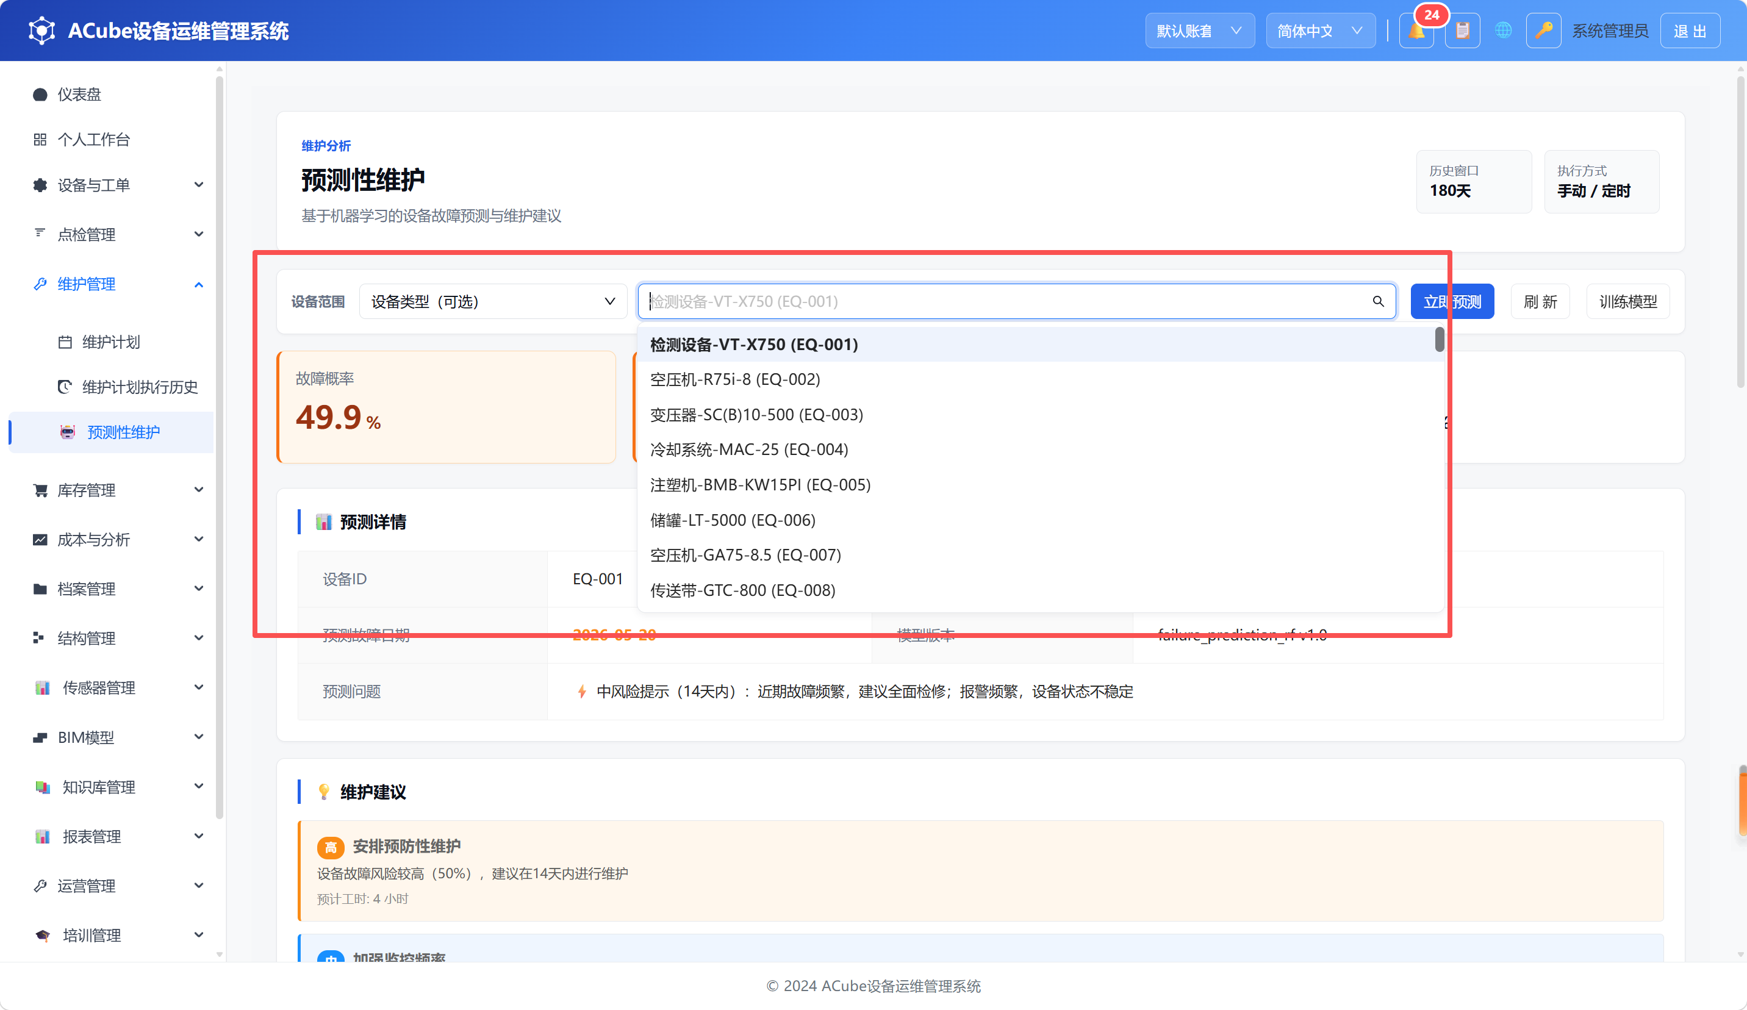This screenshot has width=1747, height=1010.
Task: Click the device dropdown list scrollbar
Action: click(1440, 339)
